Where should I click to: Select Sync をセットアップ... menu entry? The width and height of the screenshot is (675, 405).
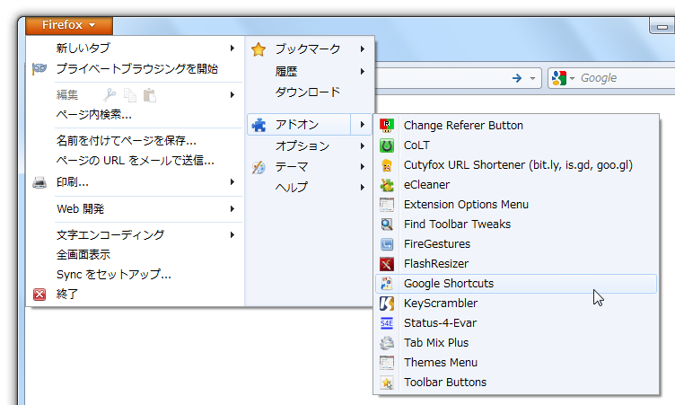click(x=114, y=275)
